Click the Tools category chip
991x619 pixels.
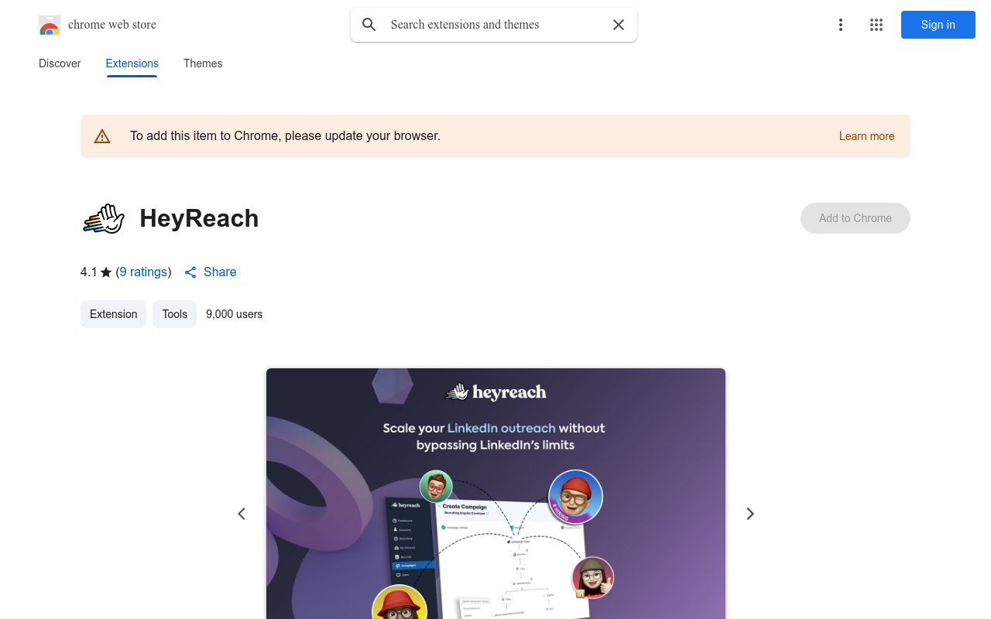(175, 314)
